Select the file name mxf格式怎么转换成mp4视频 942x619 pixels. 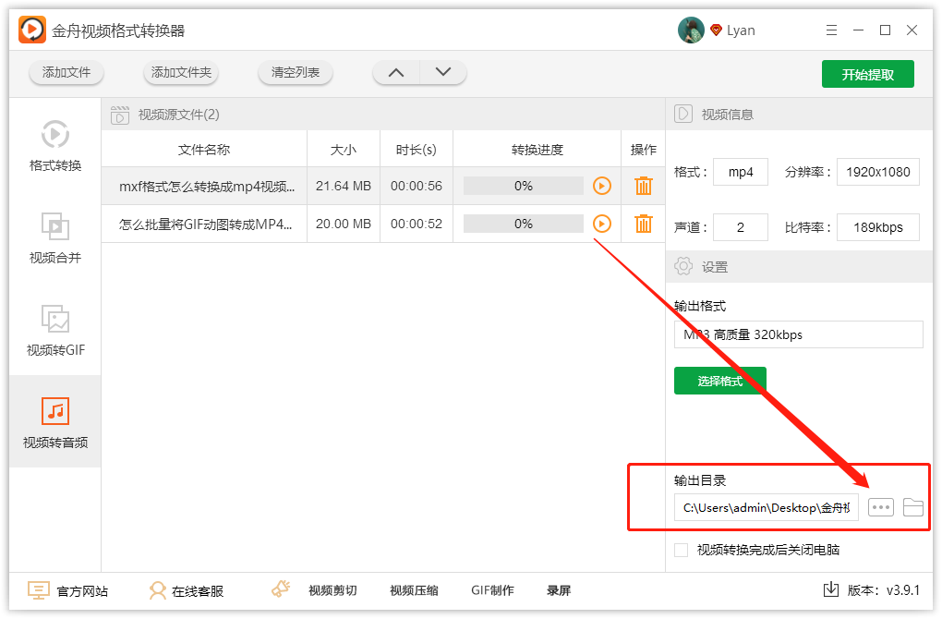(207, 187)
